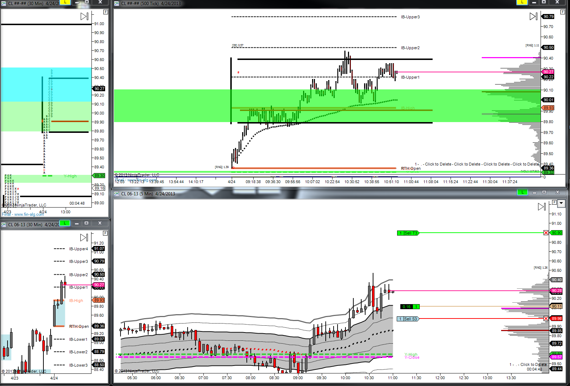Toggle yellow L link button on top-left 30 Min chart
The width and height of the screenshot is (570, 386).
[65, 2]
